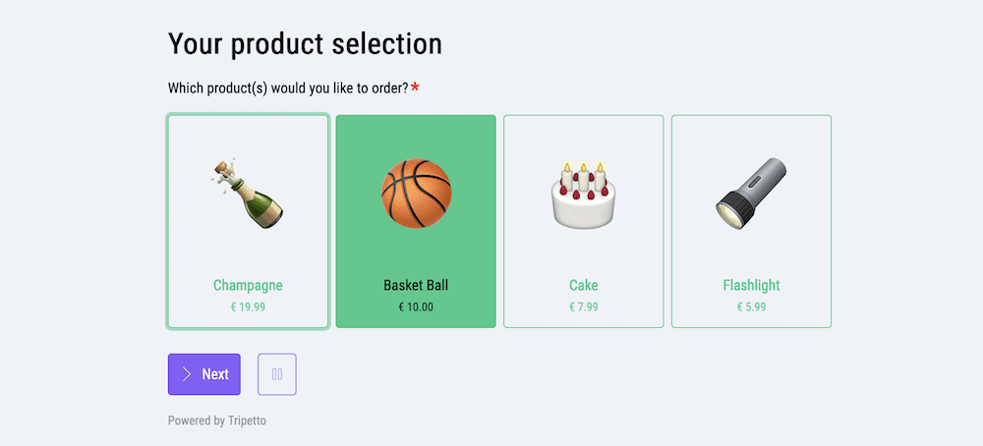Click the birthday cake emoji image
The height and width of the screenshot is (446, 983).
pos(584,195)
